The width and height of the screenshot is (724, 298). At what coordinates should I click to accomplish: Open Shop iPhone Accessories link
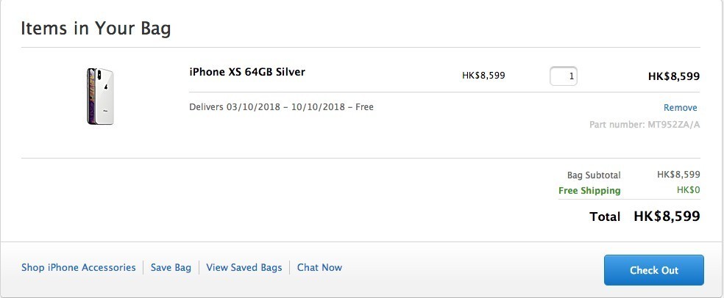tap(79, 268)
